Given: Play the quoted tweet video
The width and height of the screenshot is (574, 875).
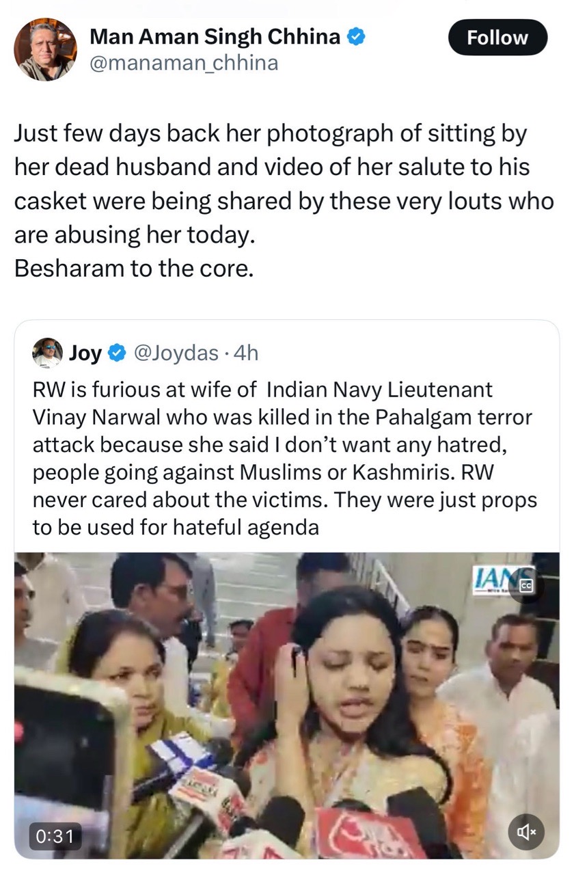Looking at the screenshot, I should click(287, 704).
